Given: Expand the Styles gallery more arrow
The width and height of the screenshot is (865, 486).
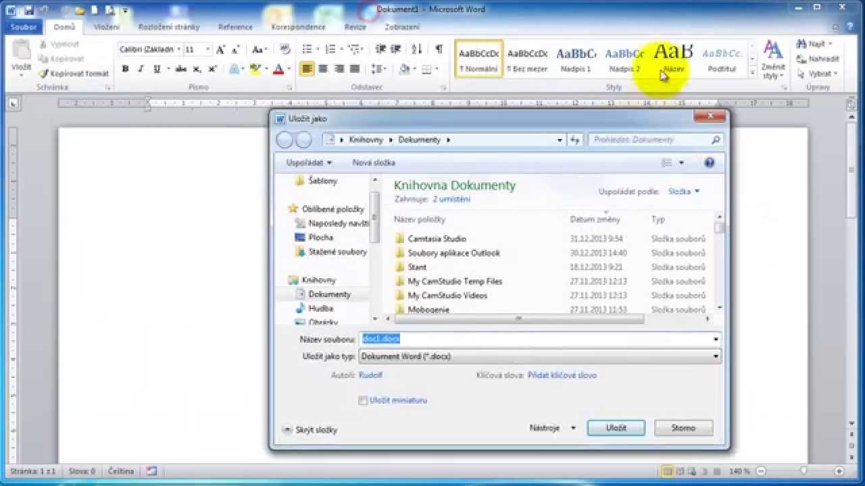Looking at the screenshot, I should pyautogui.click(x=752, y=73).
